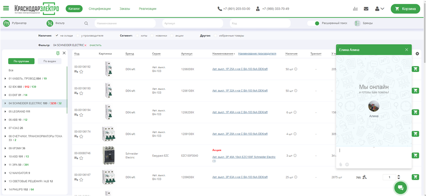
Task: Uncheck the 'на складе' availability checkbox
Action: tap(57, 35)
